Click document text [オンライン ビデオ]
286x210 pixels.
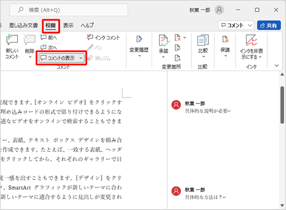60,102
